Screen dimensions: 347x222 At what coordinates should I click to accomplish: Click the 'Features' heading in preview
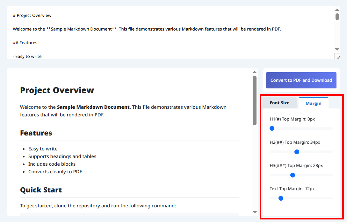tap(36, 133)
